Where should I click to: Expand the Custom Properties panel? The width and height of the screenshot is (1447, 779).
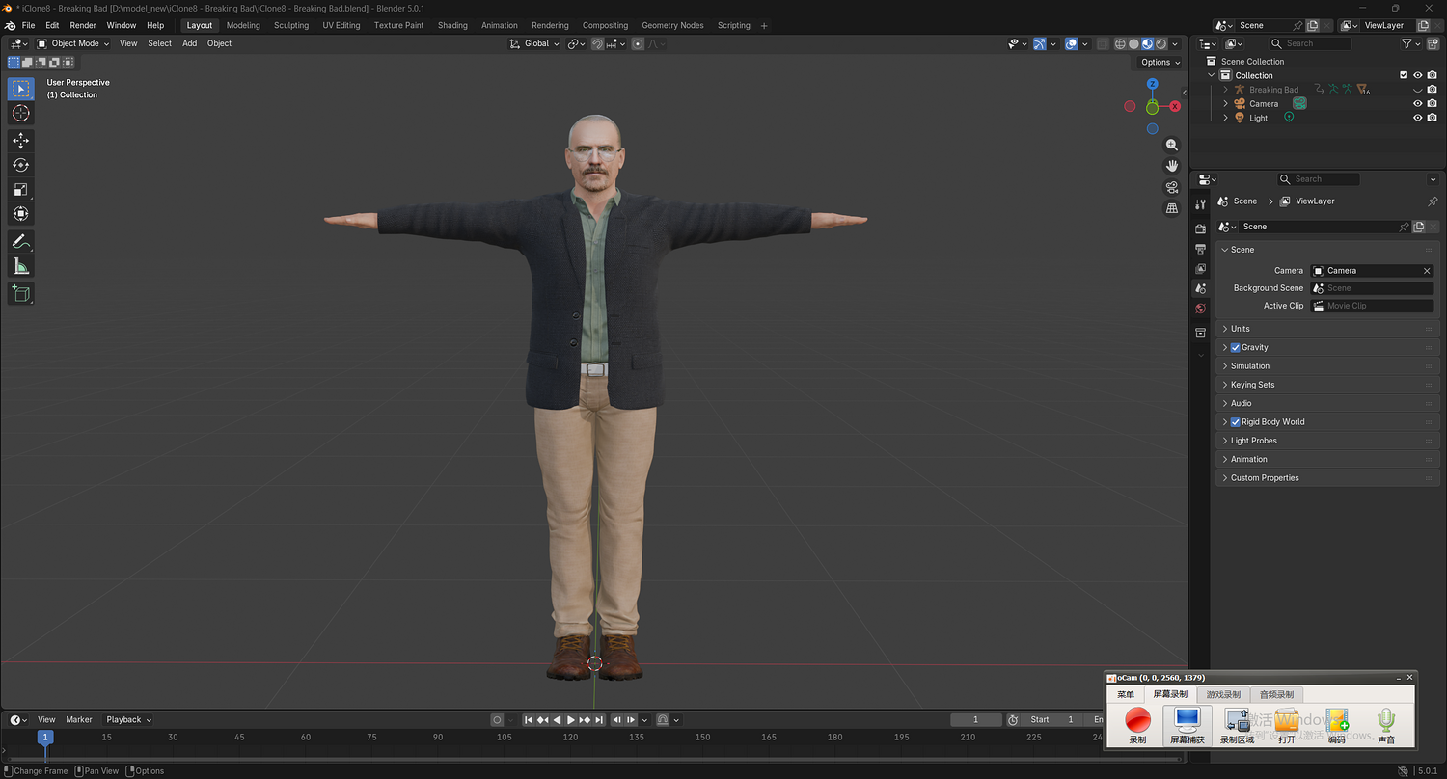pos(1329,478)
